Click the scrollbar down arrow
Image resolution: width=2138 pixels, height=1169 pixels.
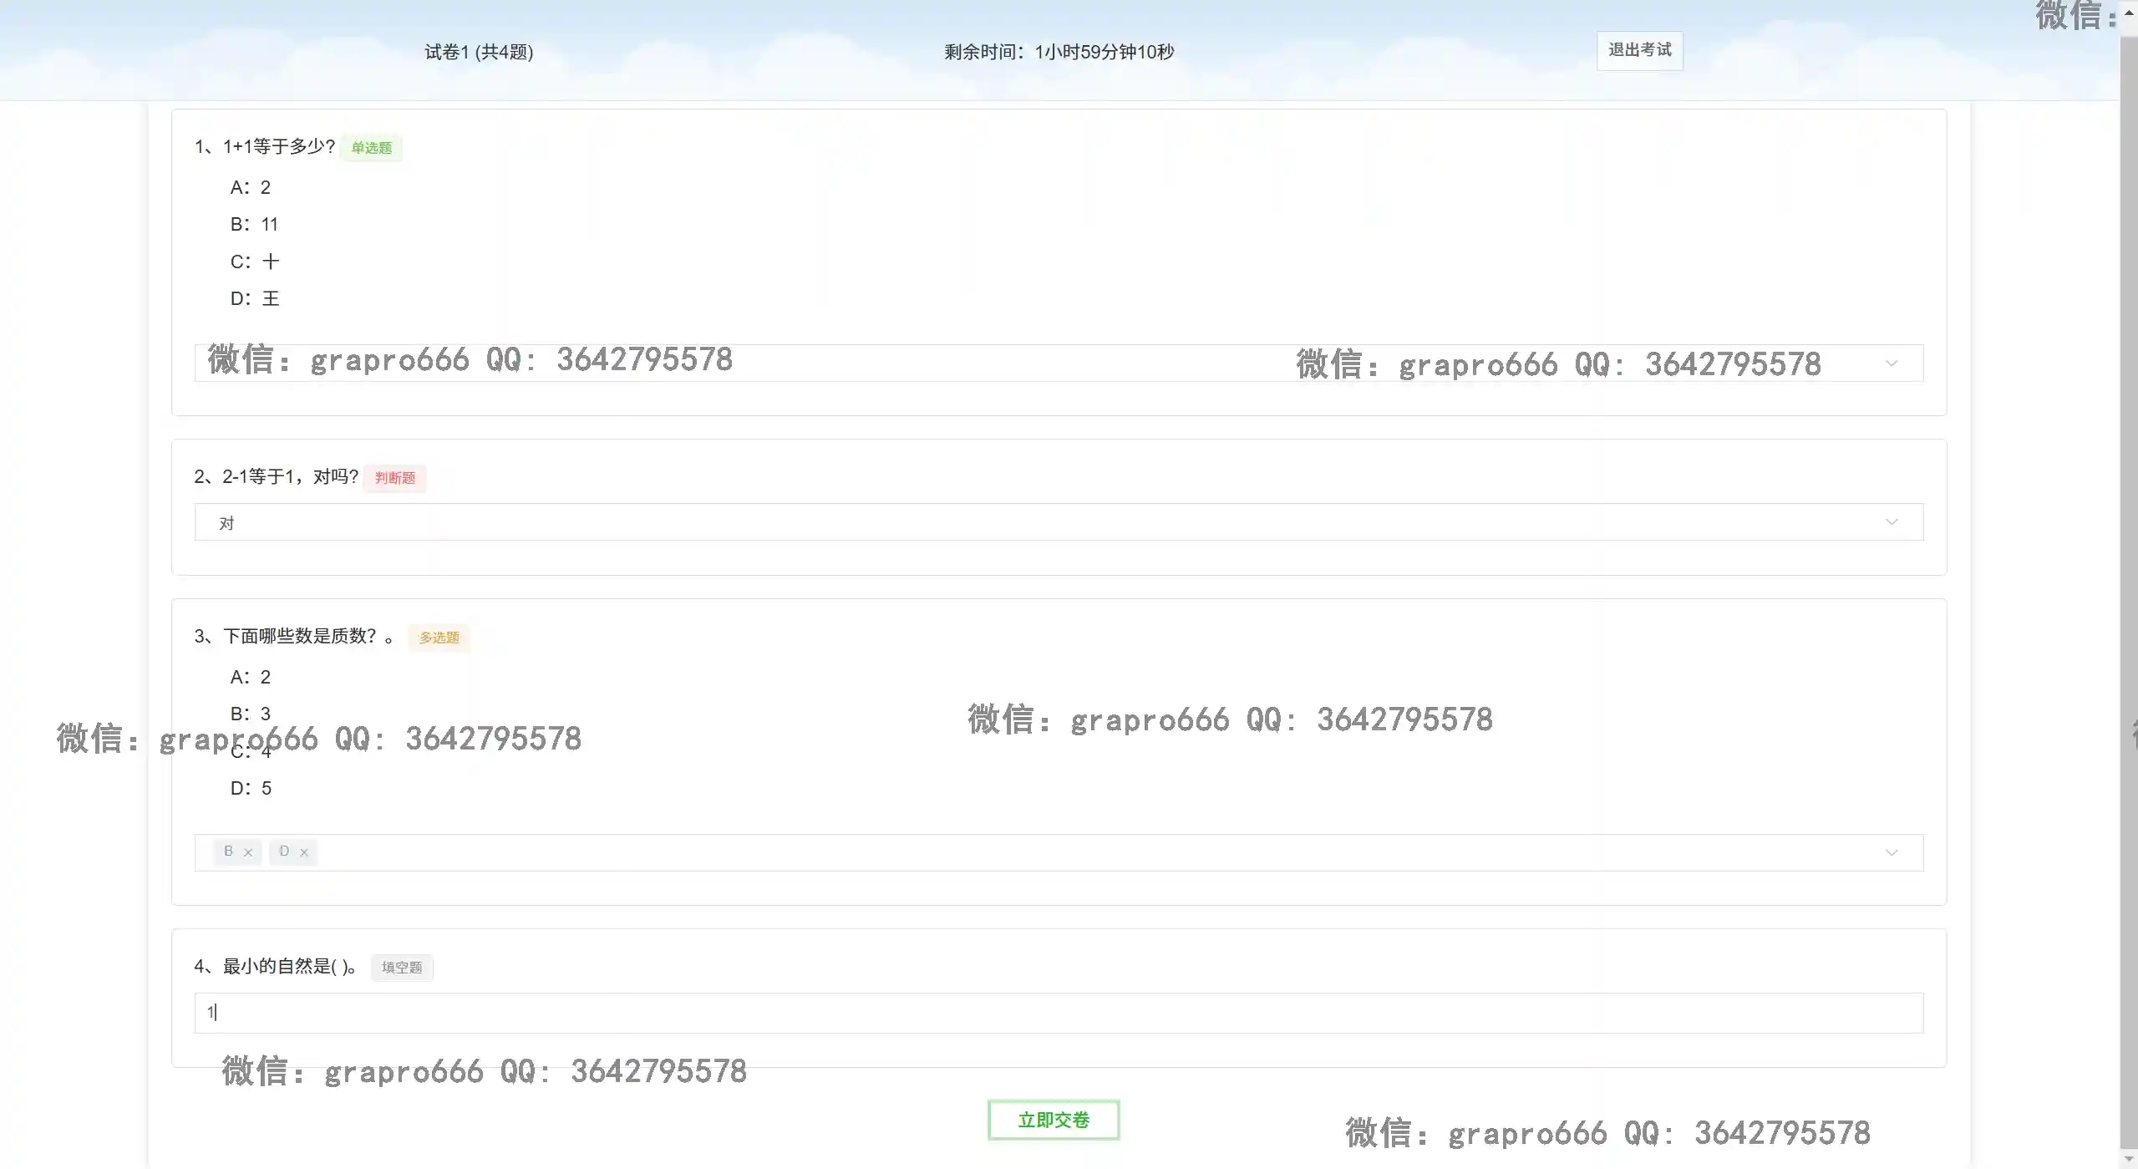(x=2128, y=1159)
